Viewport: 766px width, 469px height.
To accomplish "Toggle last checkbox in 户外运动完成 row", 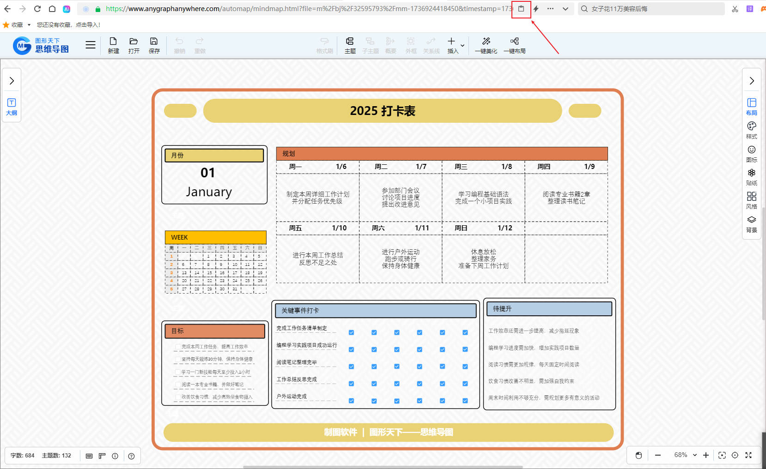I will coord(465,401).
